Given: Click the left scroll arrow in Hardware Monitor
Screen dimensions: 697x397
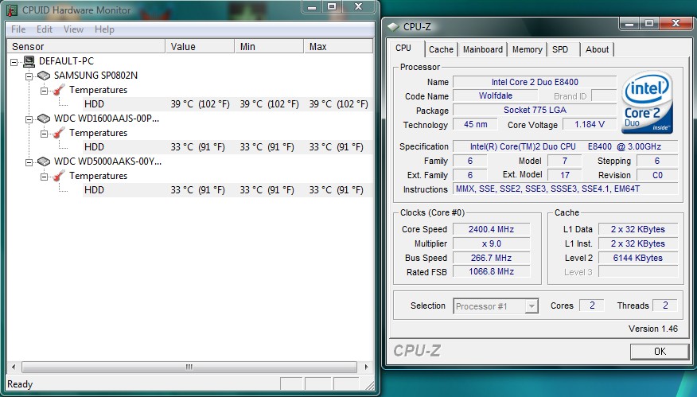Looking at the screenshot, I should [x=14, y=368].
